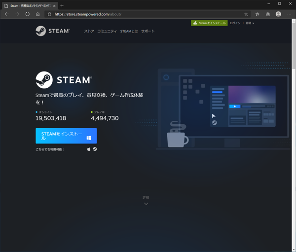The height and width of the screenshot is (252, 296).
Task: Select the Steam browser tab
Action: click(30, 6)
